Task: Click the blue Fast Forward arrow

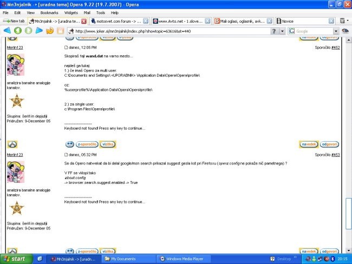Action: 39,31
